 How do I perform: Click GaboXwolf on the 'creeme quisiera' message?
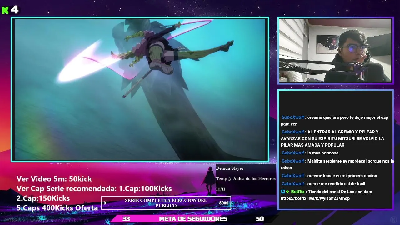(293, 117)
